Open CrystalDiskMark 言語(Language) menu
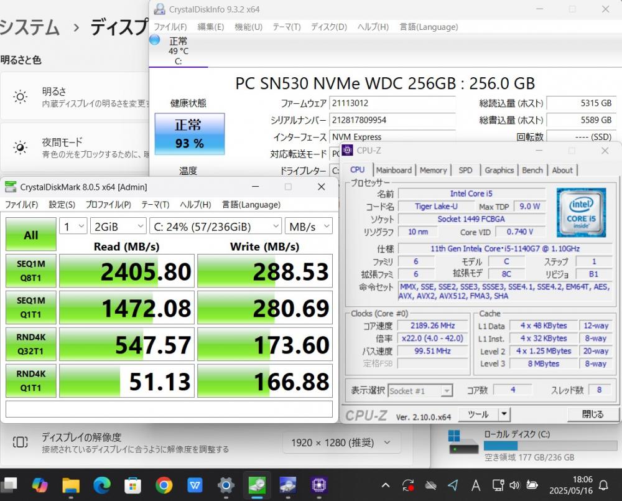This screenshot has height=501, width=622. [251, 205]
